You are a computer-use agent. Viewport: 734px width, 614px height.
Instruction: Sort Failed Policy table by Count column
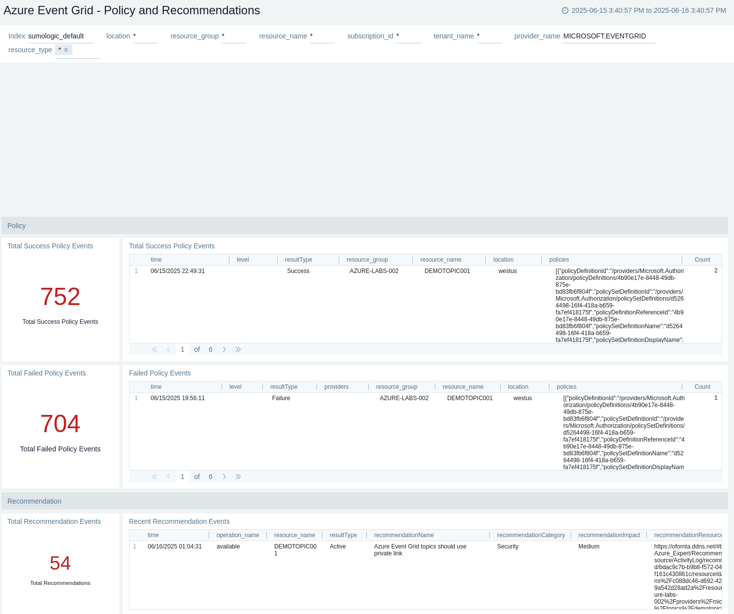tap(702, 387)
